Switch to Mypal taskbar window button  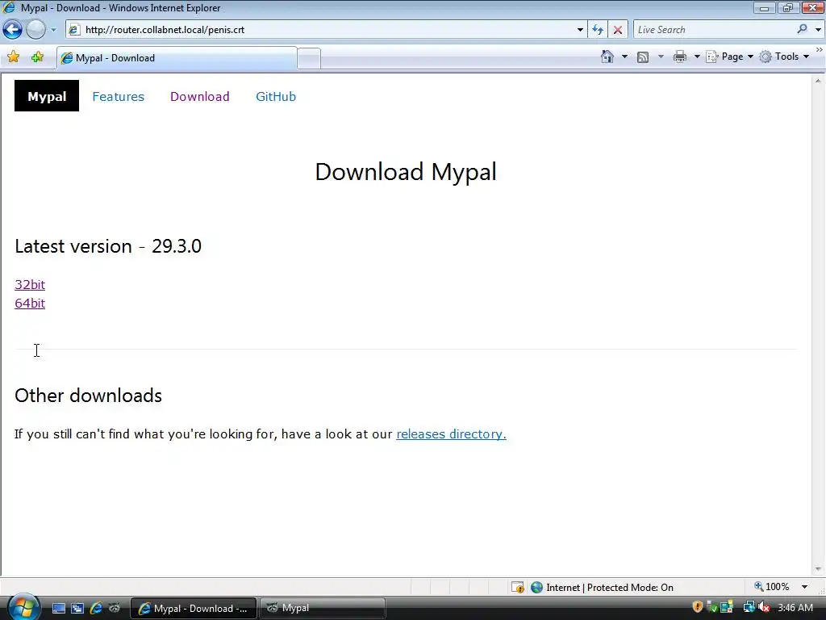pyautogui.click(x=322, y=609)
